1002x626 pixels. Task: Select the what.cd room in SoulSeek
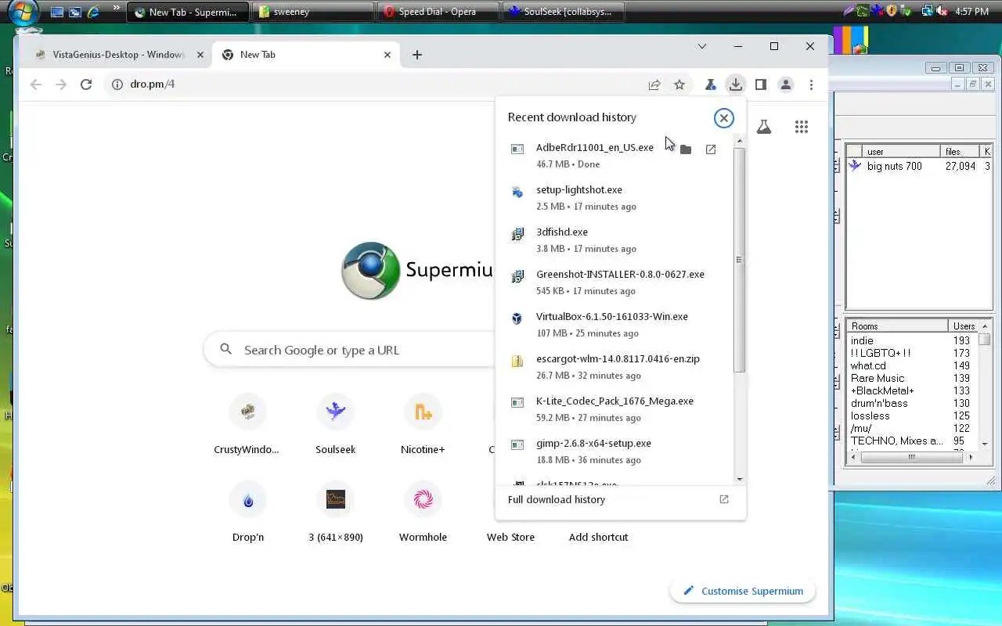point(868,365)
